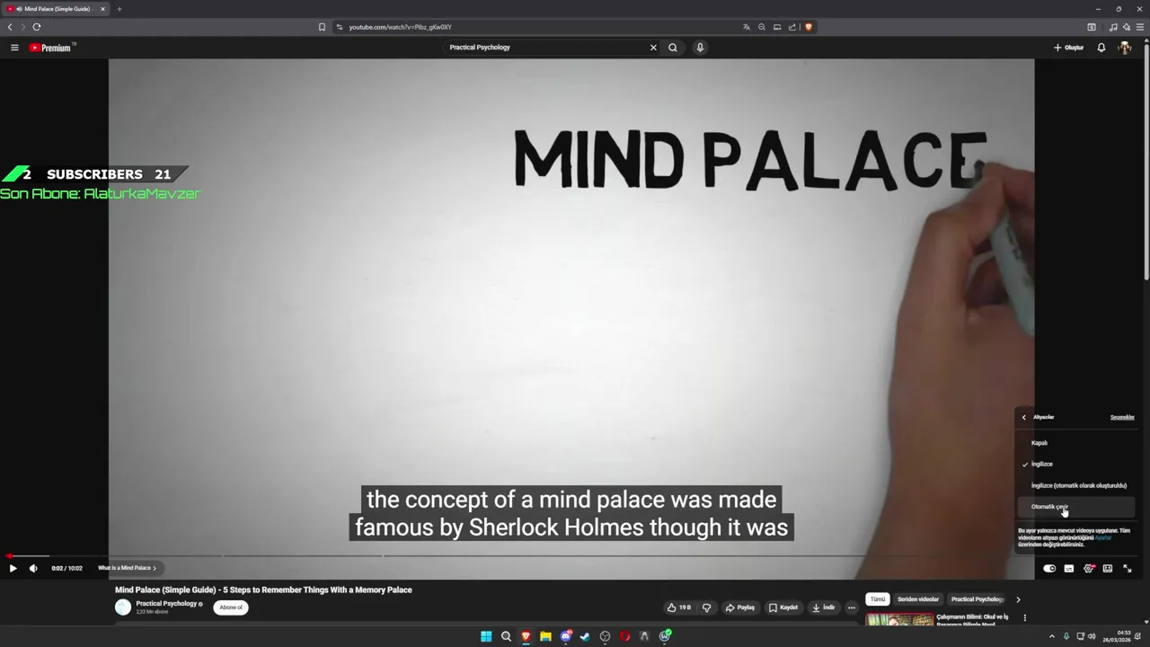Switch to theater mode
Image resolution: width=1150 pixels, height=647 pixels.
click(x=1108, y=568)
